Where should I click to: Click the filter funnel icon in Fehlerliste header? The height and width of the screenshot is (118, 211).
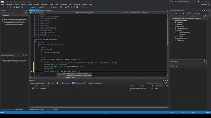(x=167, y=86)
